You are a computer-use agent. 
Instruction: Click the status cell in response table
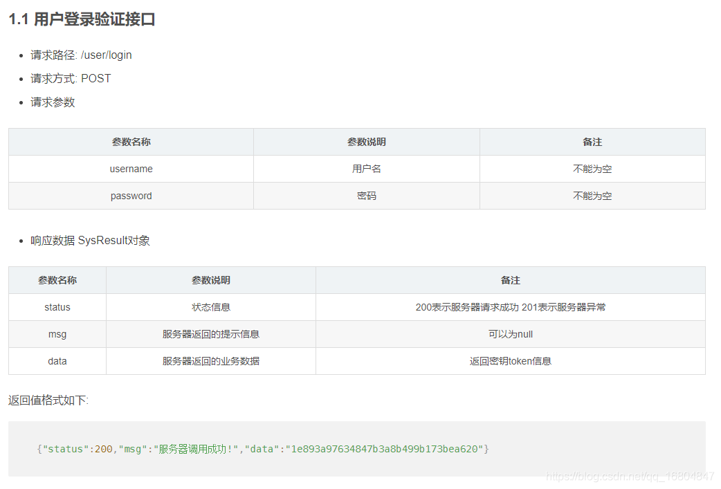(x=57, y=308)
